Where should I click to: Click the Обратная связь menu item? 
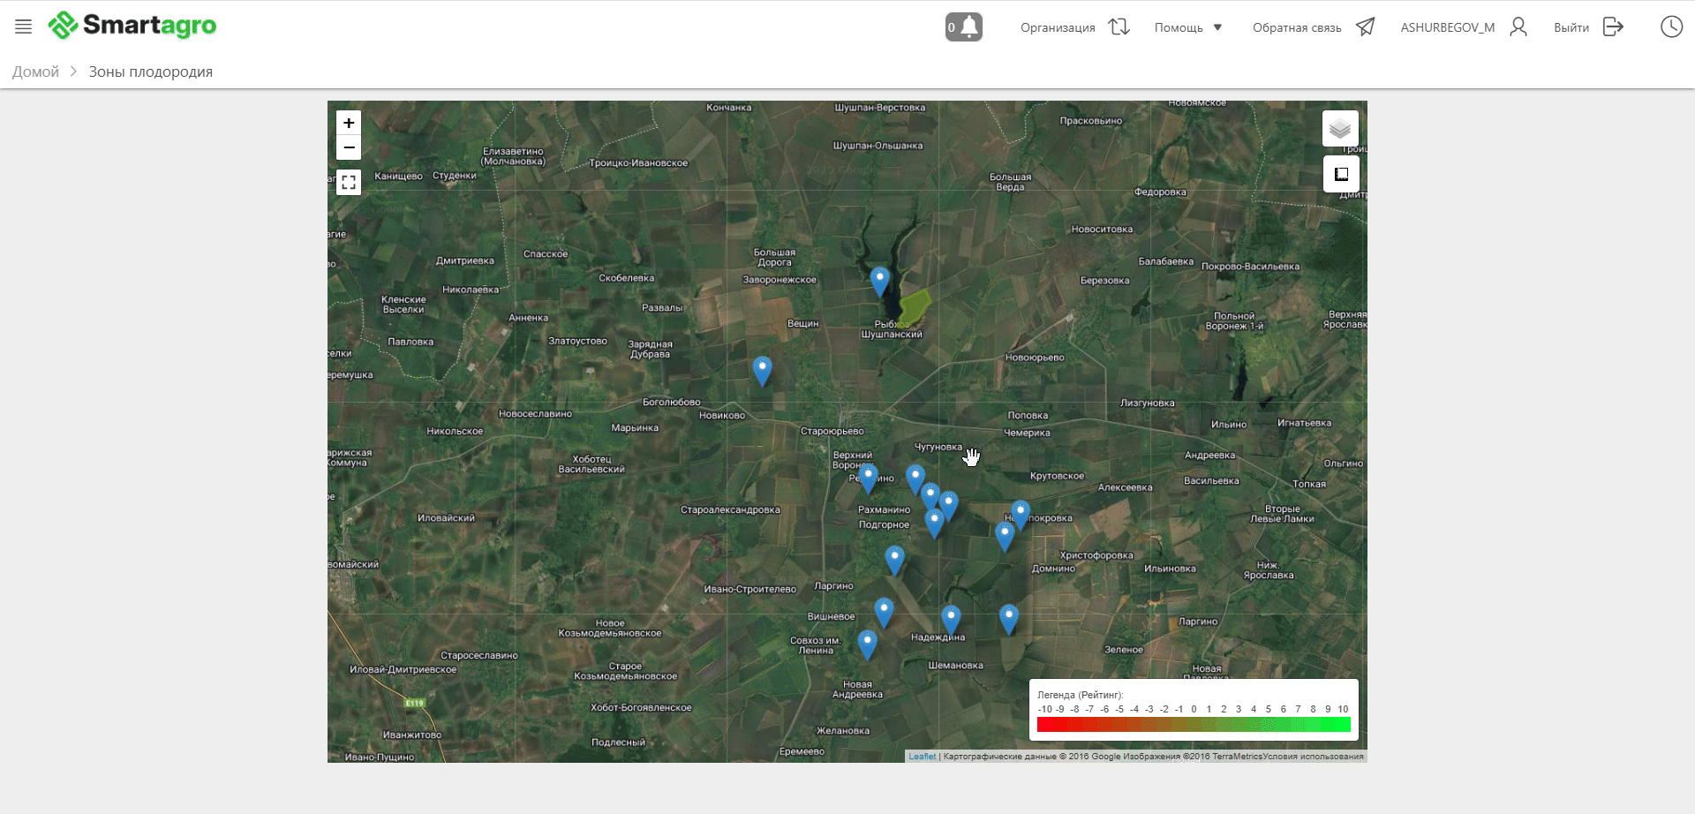point(1296,27)
